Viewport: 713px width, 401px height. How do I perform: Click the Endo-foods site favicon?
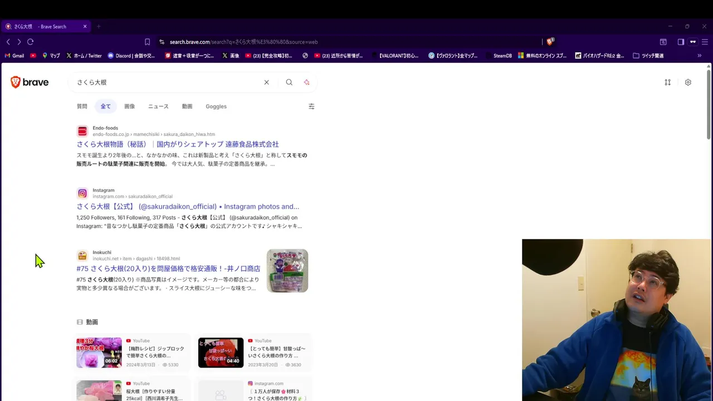[82, 131]
